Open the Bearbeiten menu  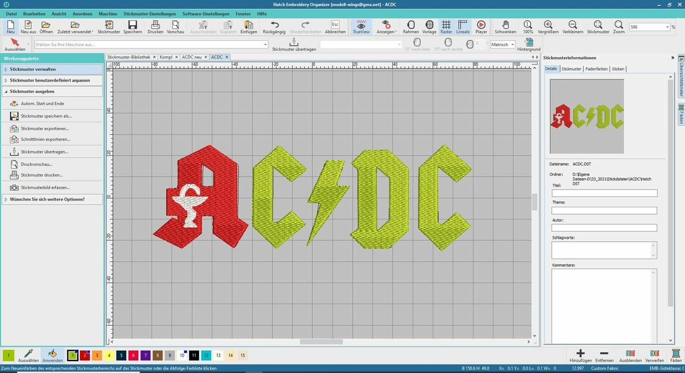click(34, 13)
